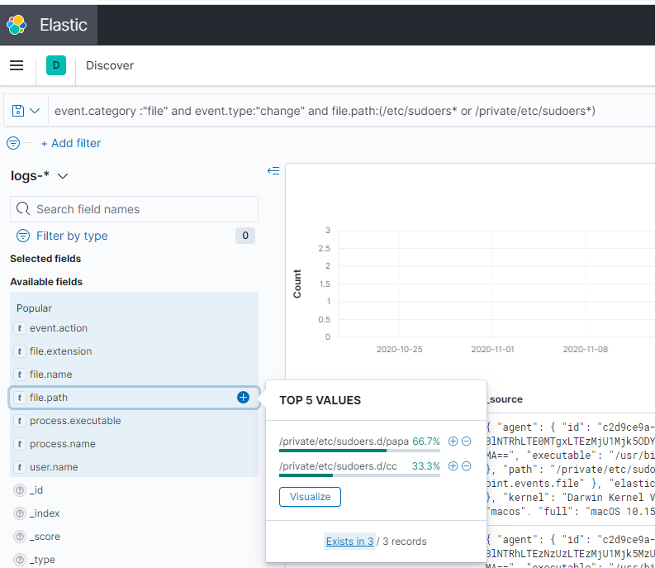Image resolution: width=655 pixels, height=568 pixels.
Task: Add file.path field with plus icon
Action: coord(243,398)
